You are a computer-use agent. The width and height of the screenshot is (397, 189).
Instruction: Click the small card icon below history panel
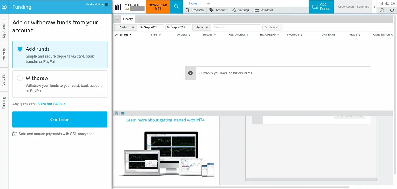[123, 113]
